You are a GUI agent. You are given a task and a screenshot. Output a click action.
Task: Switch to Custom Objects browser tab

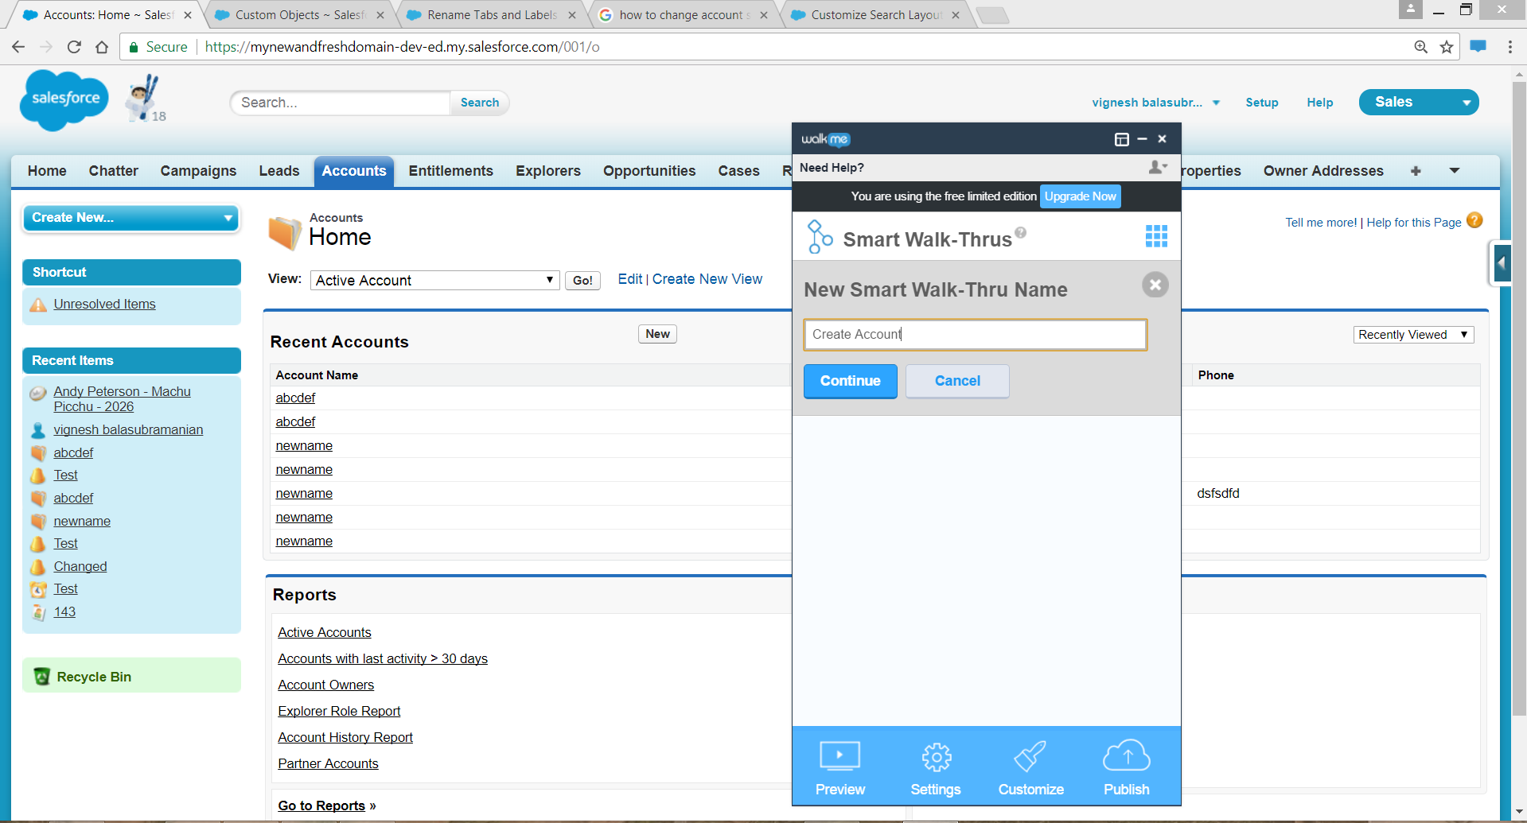(300, 15)
